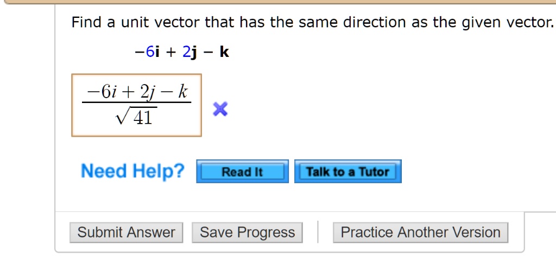Screen dimensions: 556x257
Task: Click the question text about unit vector
Action: (x=312, y=23)
